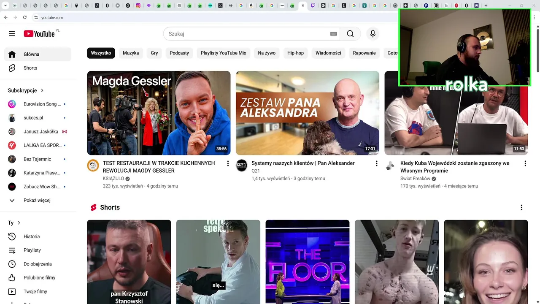This screenshot has width=540, height=304.
Task: Go back in browser history
Action: pos(5,17)
